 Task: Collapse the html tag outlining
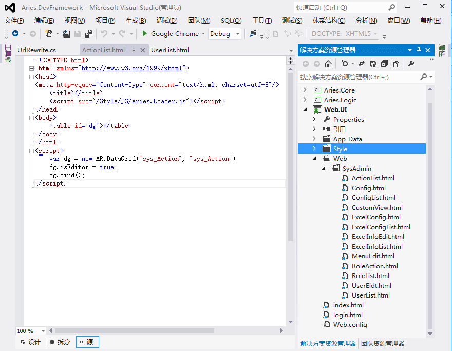31,69
